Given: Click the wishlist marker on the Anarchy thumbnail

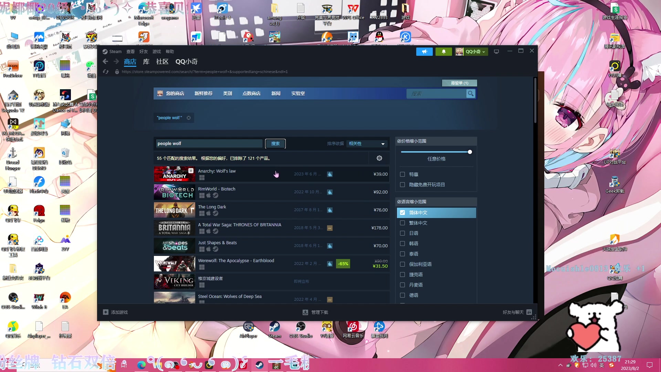Looking at the screenshot, I should click(191, 170).
